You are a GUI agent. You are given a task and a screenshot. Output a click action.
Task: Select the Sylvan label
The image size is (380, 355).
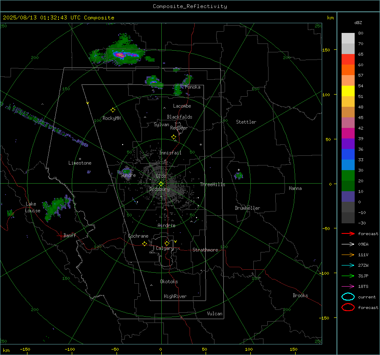(161, 125)
